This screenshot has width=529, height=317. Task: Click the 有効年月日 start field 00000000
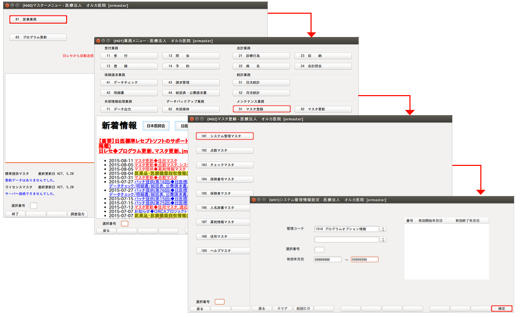[327, 260]
